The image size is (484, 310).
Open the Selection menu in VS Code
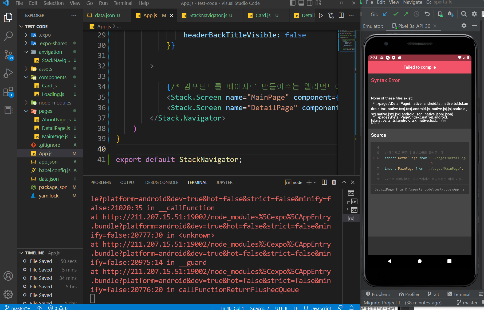pos(53,3)
